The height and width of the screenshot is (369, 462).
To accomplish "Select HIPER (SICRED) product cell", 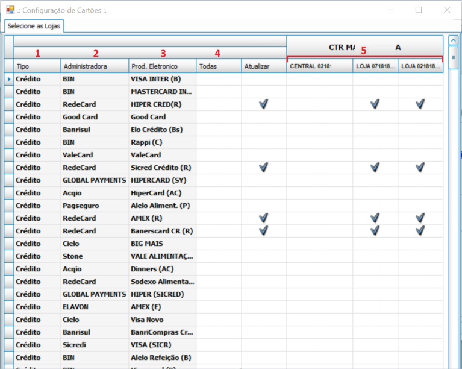I will [x=163, y=294].
